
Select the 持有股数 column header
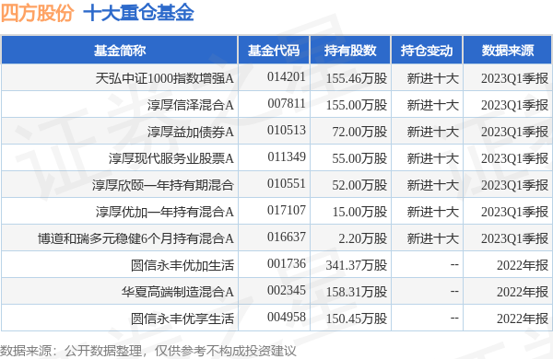tap(350, 51)
